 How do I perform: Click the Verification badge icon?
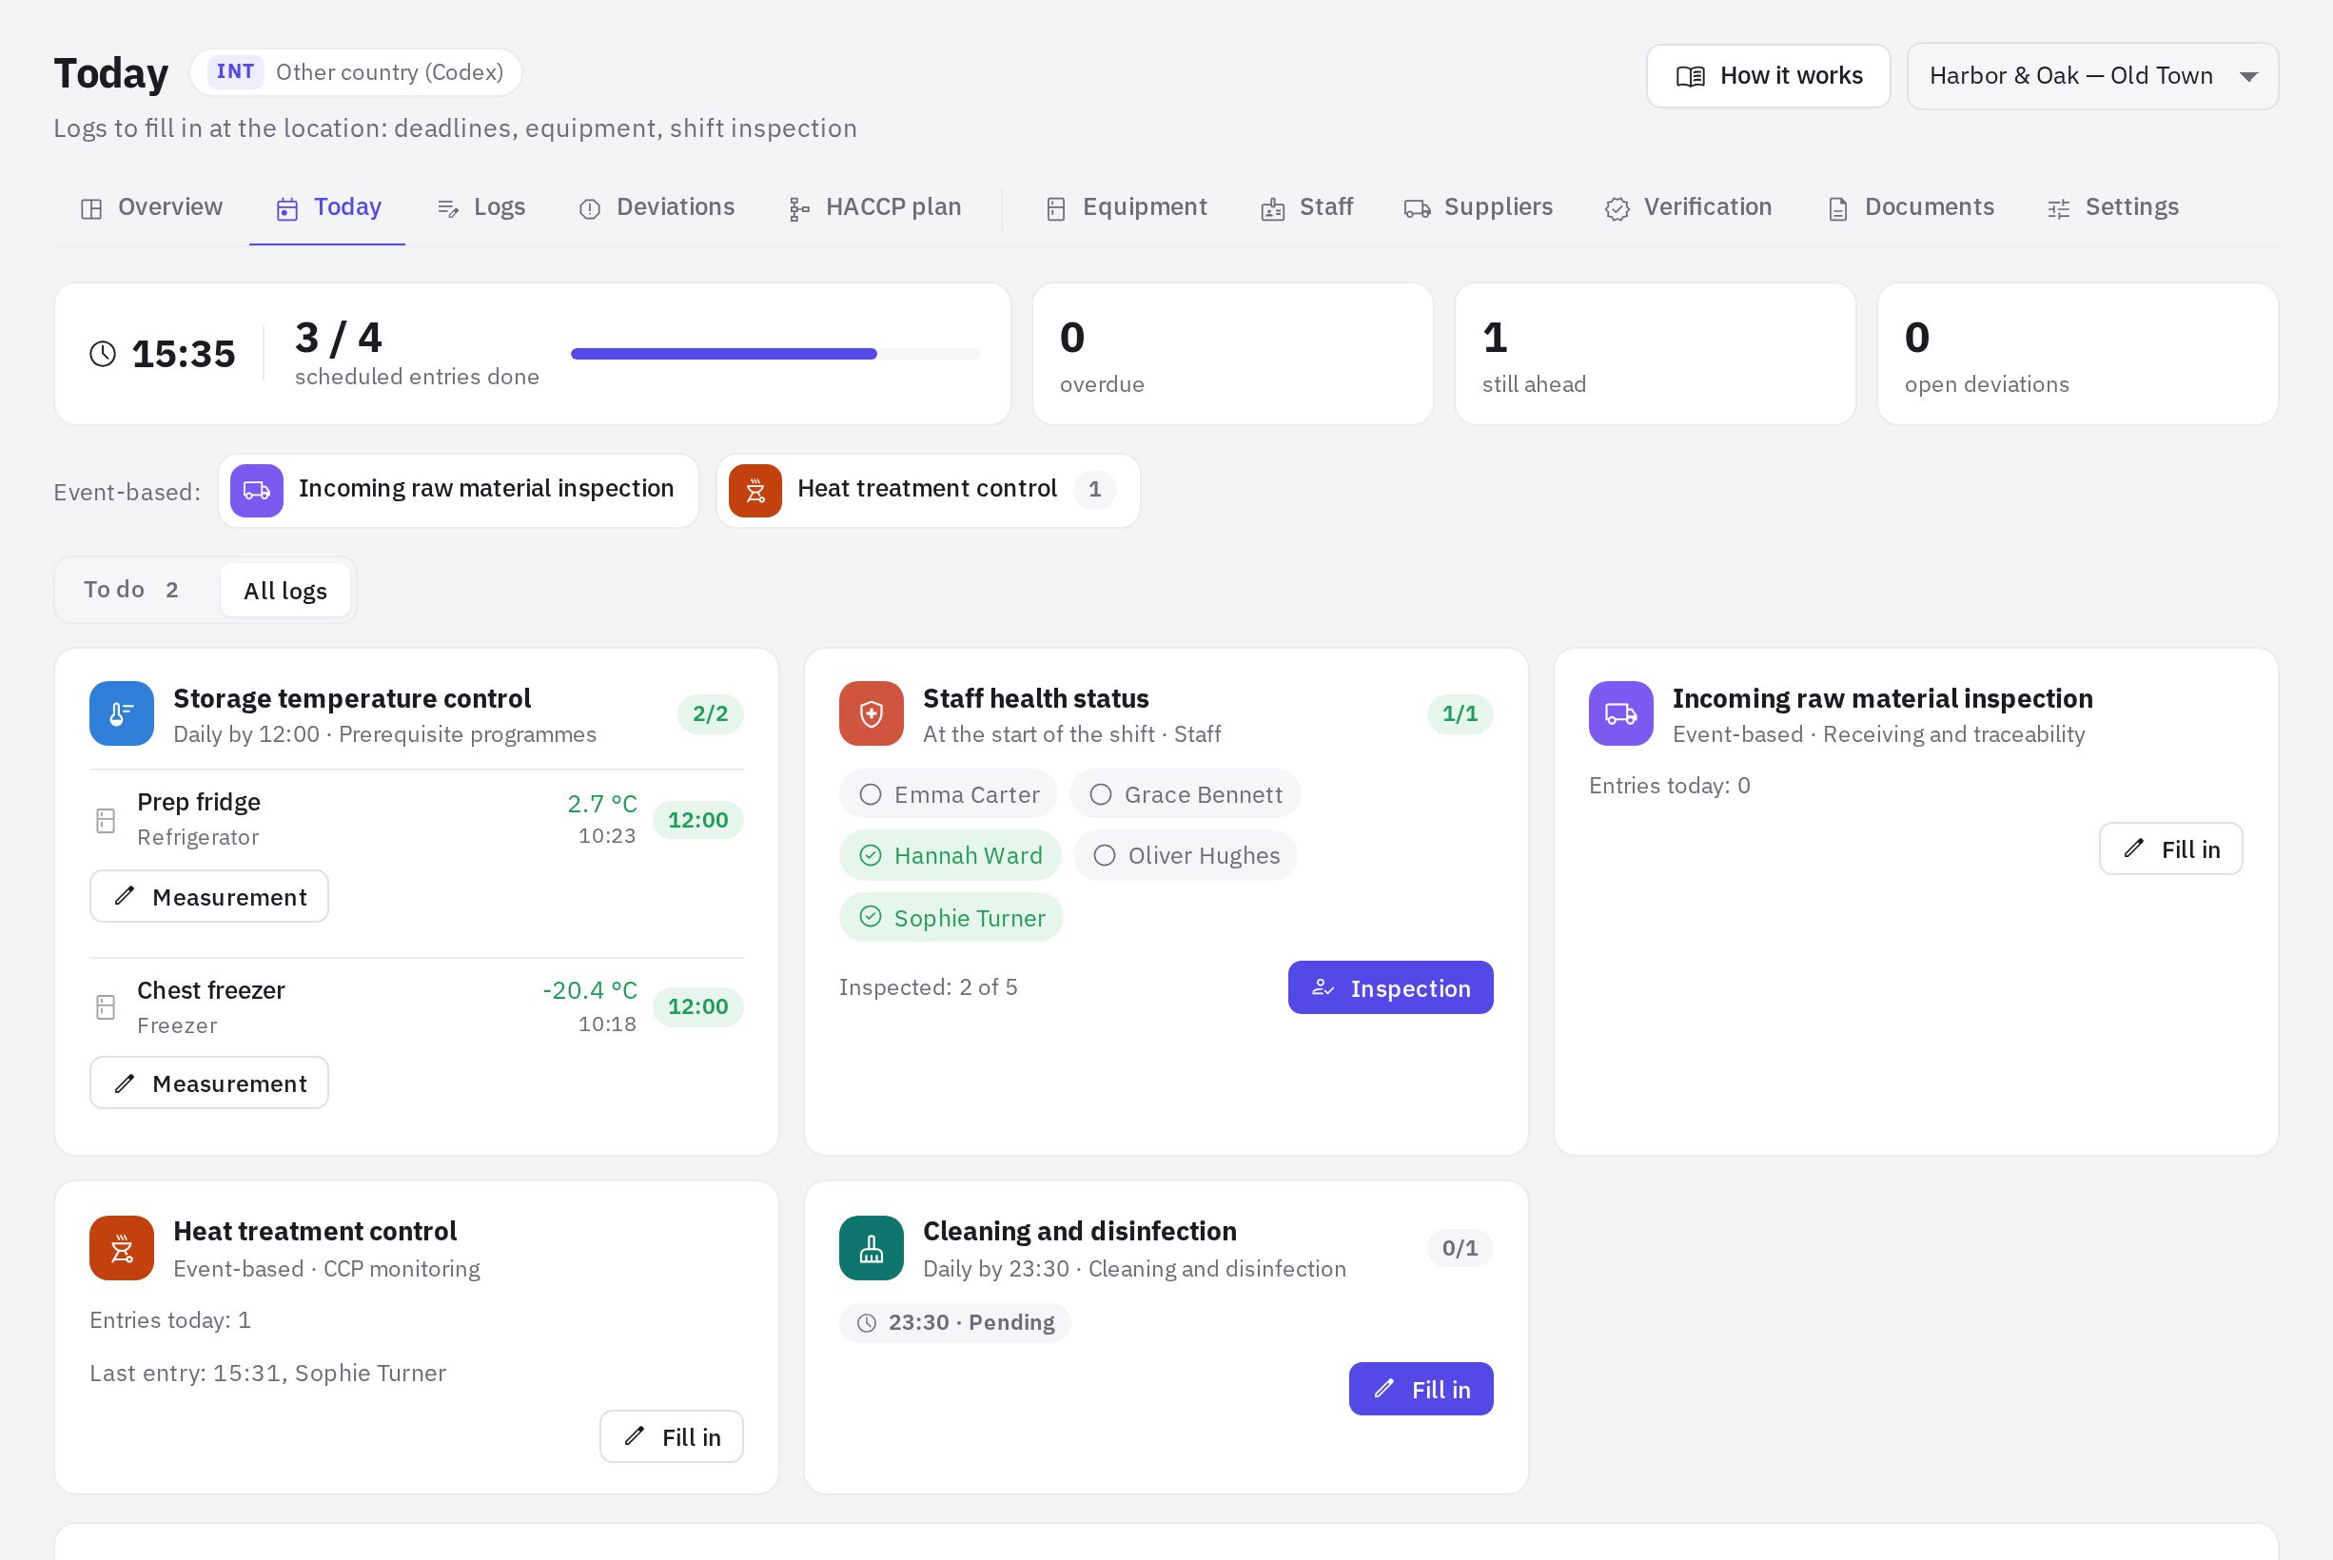[x=1617, y=209]
